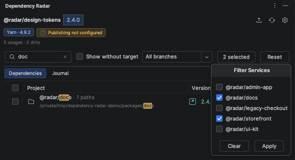Click the 2.4.0 version badge

(x=73, y=20)
